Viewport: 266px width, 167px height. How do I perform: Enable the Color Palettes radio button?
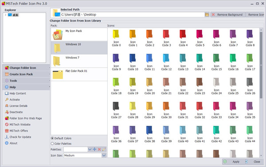point(52,144)
